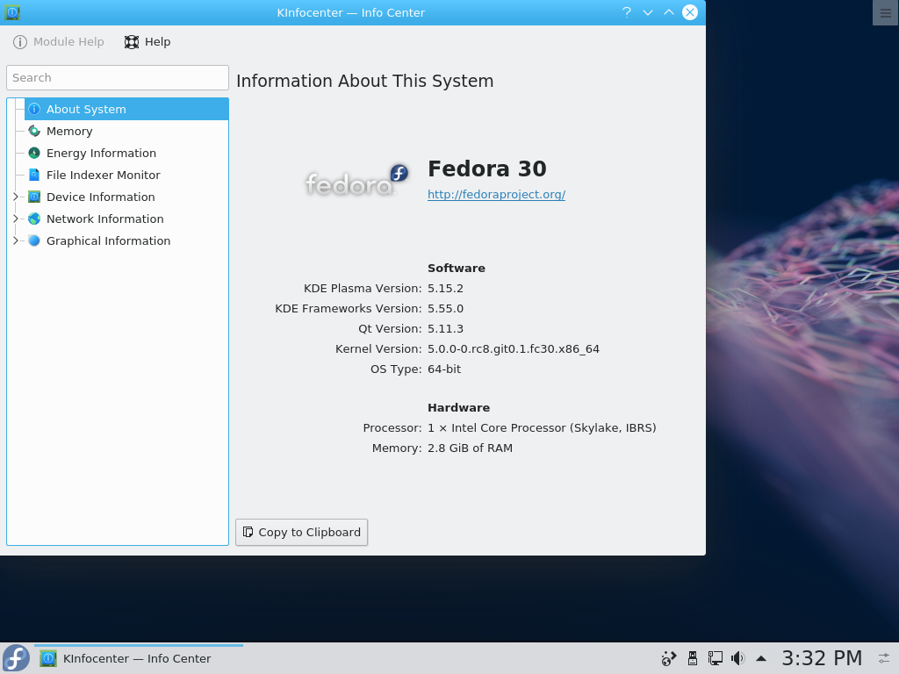The height and width of the screenshot is (674, 899).
Task: Click Copy to Clipboard button
Action: coord(302,533)
